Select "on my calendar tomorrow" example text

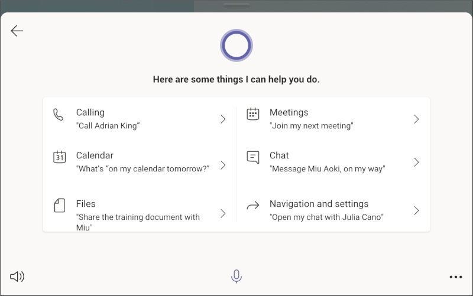(x=142, y=169)
